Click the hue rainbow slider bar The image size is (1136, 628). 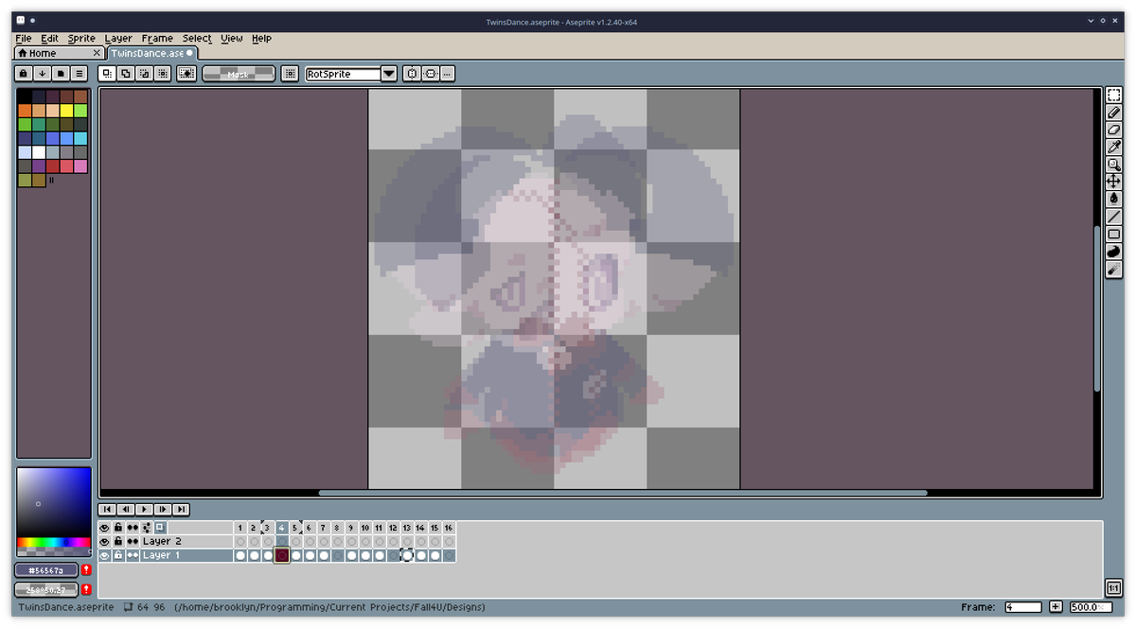(54, 543)
